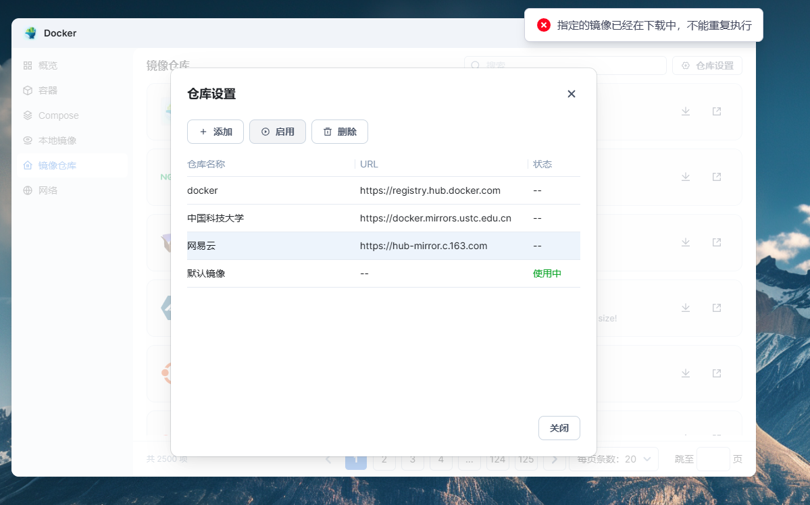
Task: Open the 每页条数 20 dropdown
Action: [613, 459]
